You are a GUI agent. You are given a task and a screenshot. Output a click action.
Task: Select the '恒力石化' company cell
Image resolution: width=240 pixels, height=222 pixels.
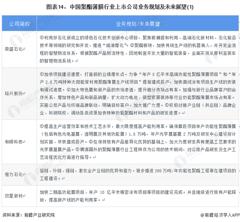click(x=19, y=175)
